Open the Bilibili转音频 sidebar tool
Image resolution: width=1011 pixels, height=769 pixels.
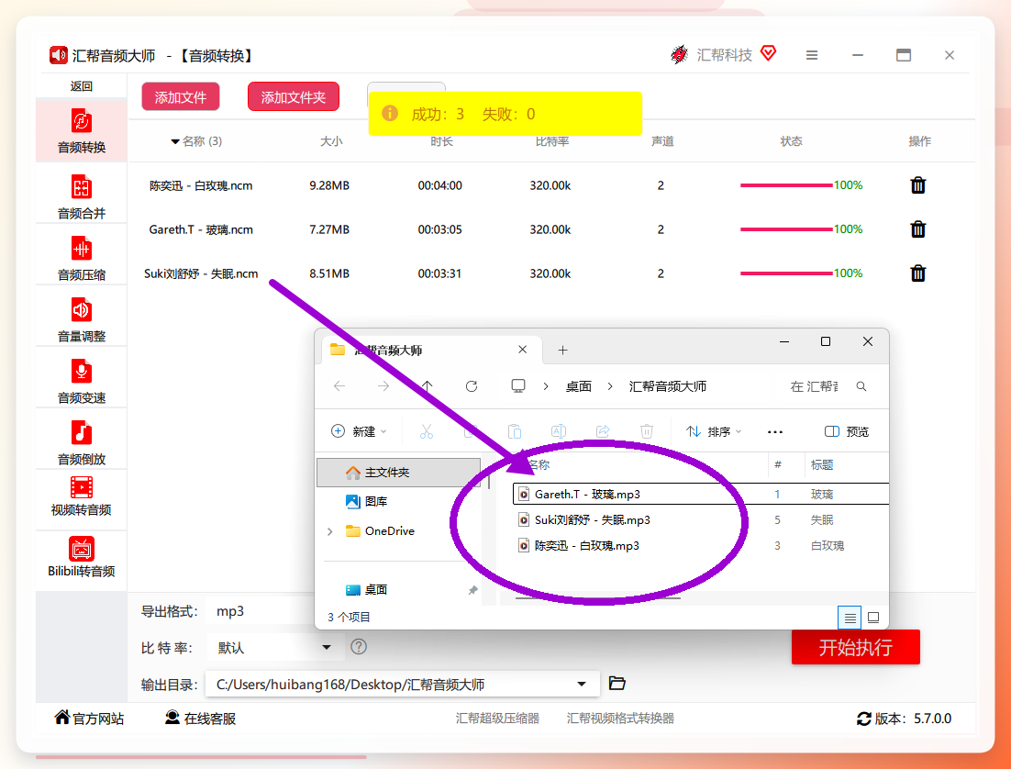tap(82, 557)
